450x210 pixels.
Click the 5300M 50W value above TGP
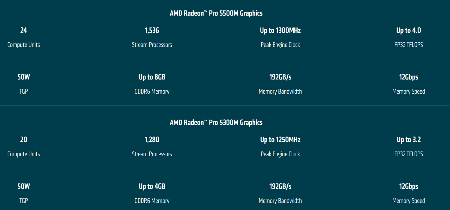(x=23, y=186)
